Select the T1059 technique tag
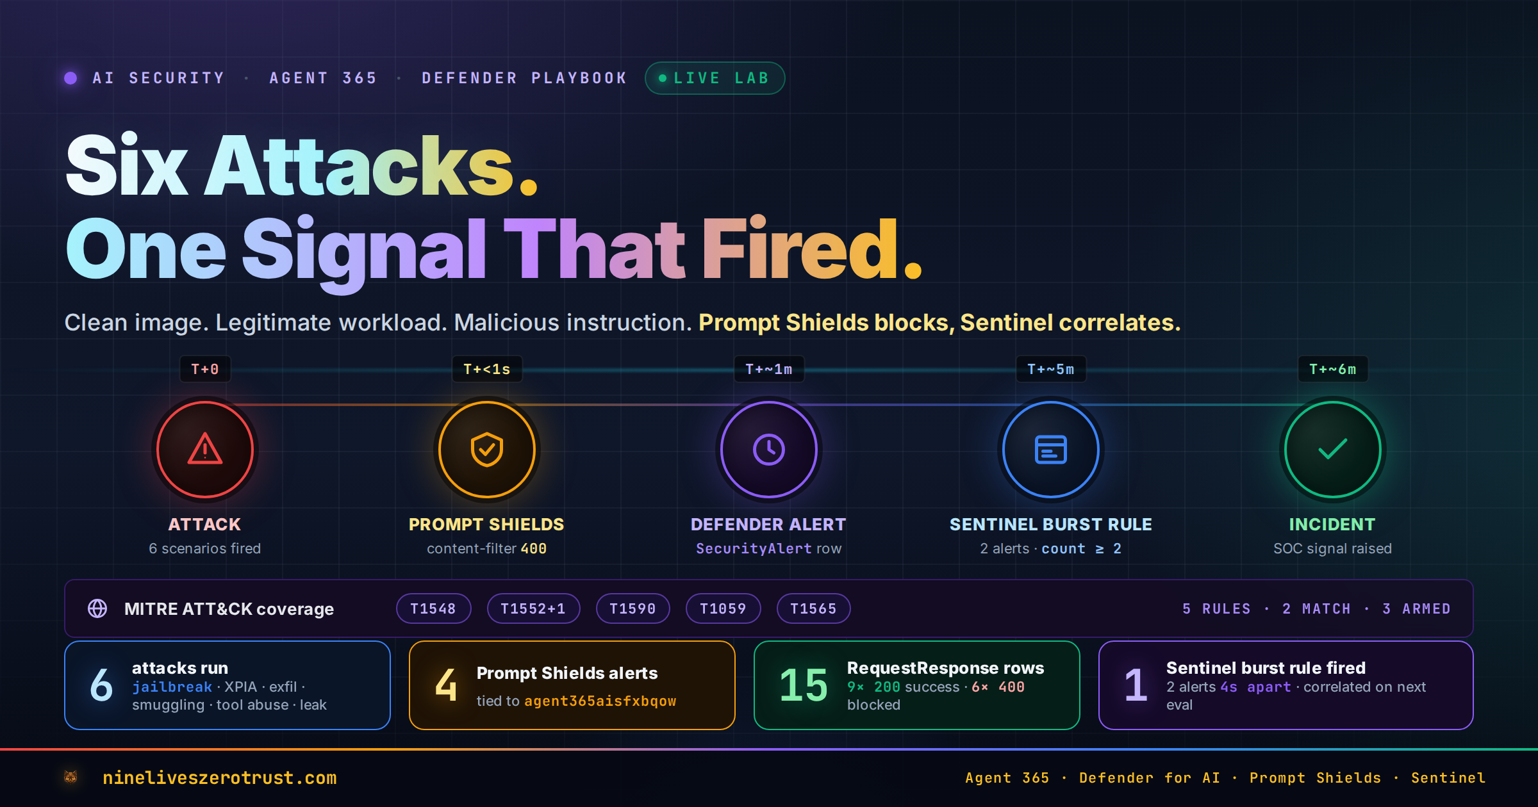 (723, 608)
